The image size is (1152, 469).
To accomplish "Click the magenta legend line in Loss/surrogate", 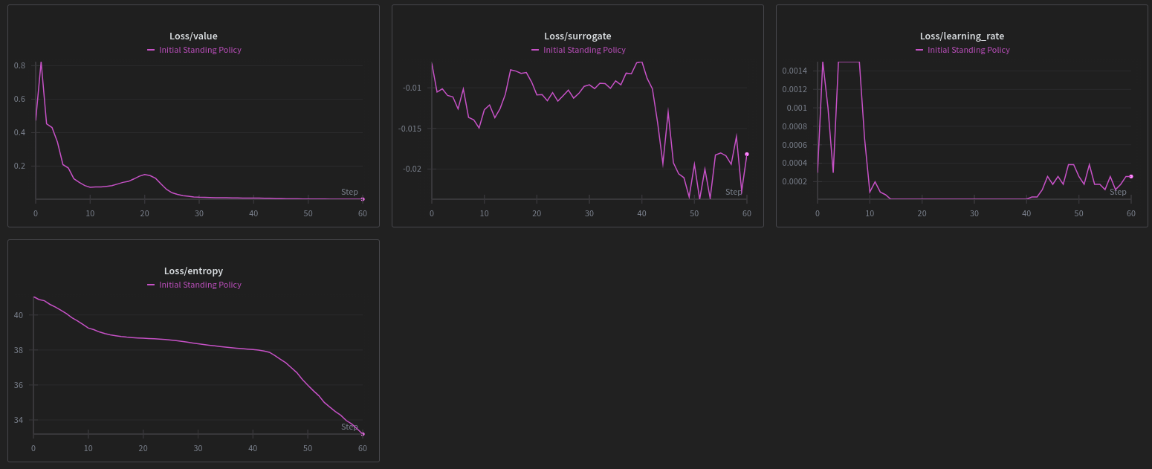I will (x=536, y=50).
